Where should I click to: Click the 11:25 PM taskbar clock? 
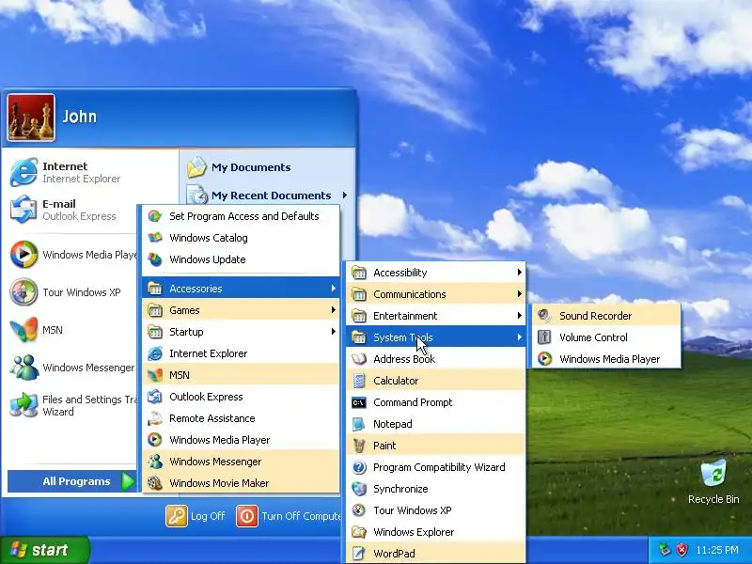(x=717, y=550)
